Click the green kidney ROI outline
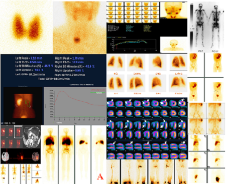Image resolution: width=226 pixels, height=184 pixels. click(x=28, y=103)
